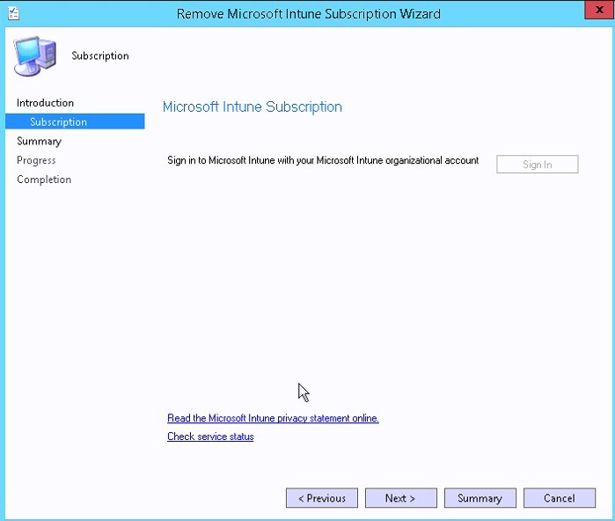The width and height of the screenshot is (615, 521).
Task: Click the Sign In button
Action: 537,165
